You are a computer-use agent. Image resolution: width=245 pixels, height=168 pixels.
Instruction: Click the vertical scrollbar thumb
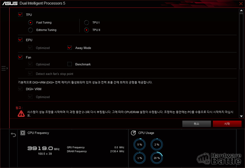tap(241, 41)
